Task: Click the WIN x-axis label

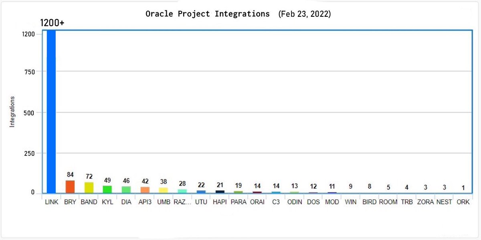Action: pos(351,202)
